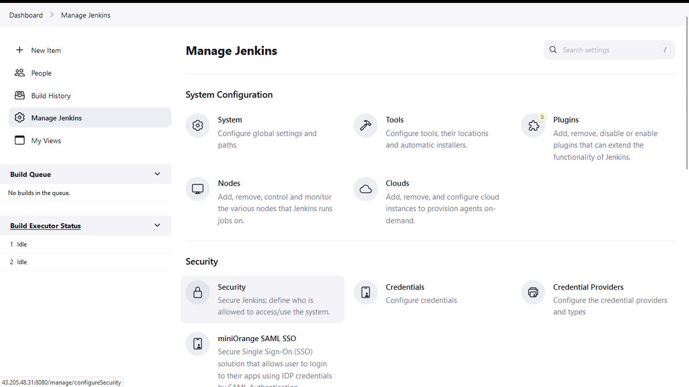Click the My Views window icon
The width and height of the screenshot is (689, 387).
(20, 140)
